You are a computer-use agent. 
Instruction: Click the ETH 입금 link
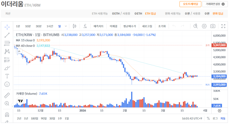tap(151, 13)
